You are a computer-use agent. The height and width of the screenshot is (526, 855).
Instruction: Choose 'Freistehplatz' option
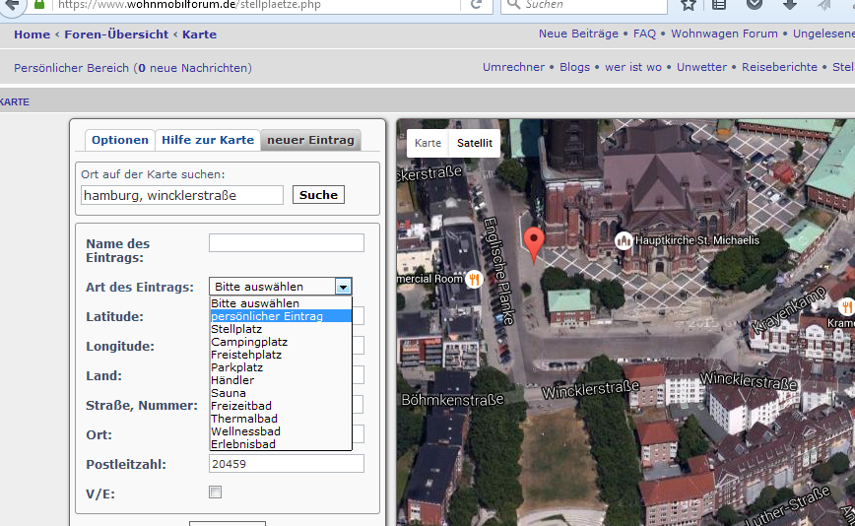[x=281, y=355]
